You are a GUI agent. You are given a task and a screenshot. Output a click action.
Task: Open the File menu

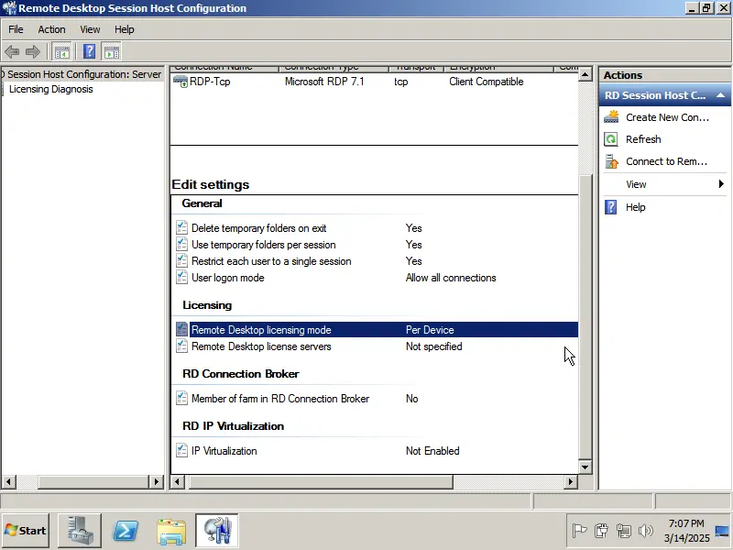[x=16, y=29]
